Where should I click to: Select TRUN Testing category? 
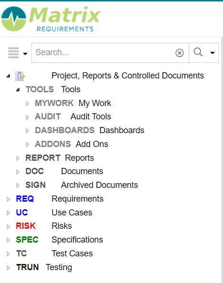tap(44, 267)
